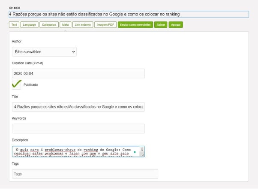
Task: Click the Apagar button
Action: click(176, 25)
